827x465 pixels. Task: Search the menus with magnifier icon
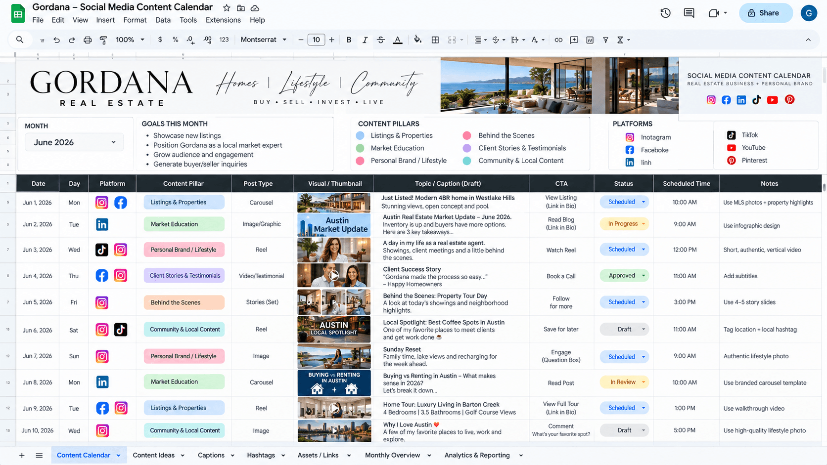20,40
